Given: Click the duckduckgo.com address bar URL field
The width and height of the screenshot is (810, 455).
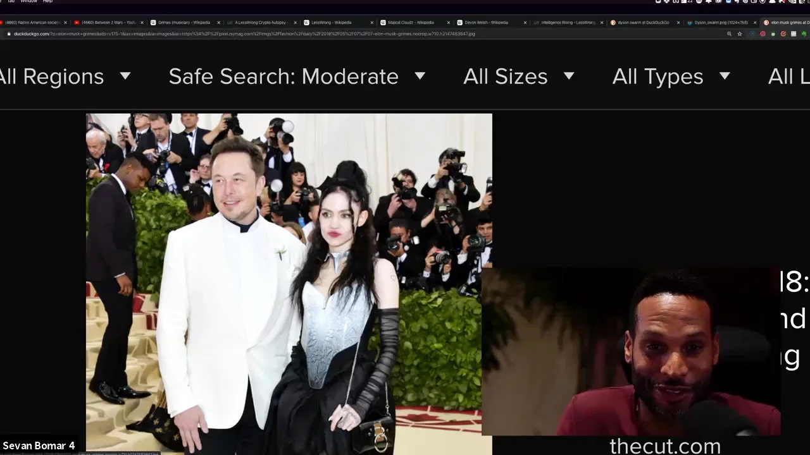Looking at the screenshot, I should tap(253, 34).
